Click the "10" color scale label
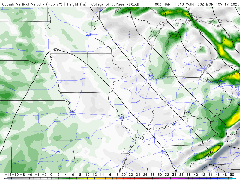240x180 pixels. click(87, 175)
